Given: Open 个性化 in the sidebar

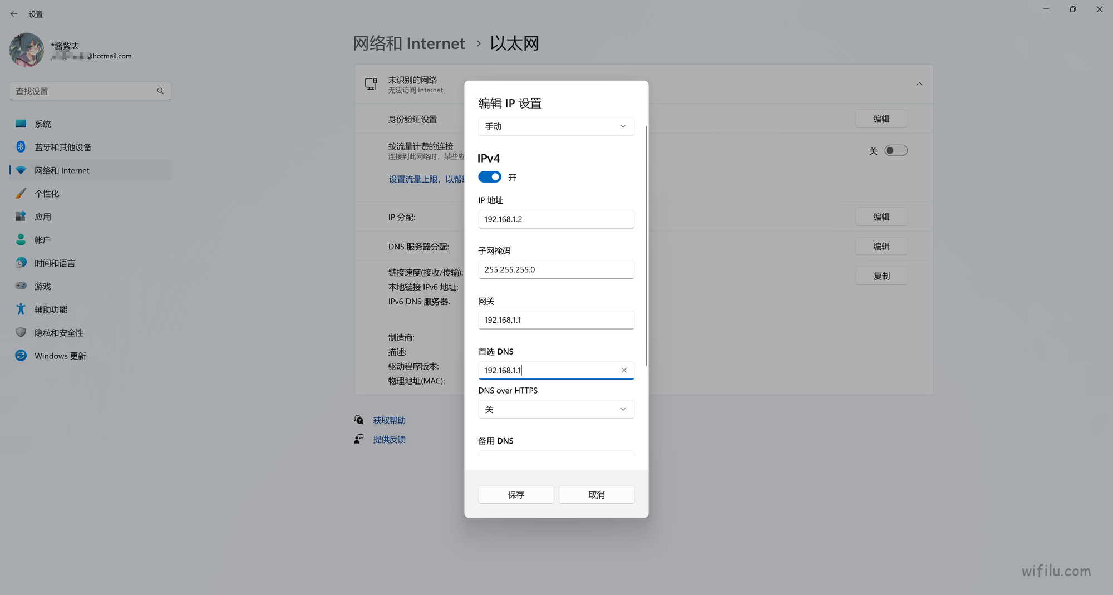Looking at the screenshot, I should pyautogui.click(x=90, y=194).
